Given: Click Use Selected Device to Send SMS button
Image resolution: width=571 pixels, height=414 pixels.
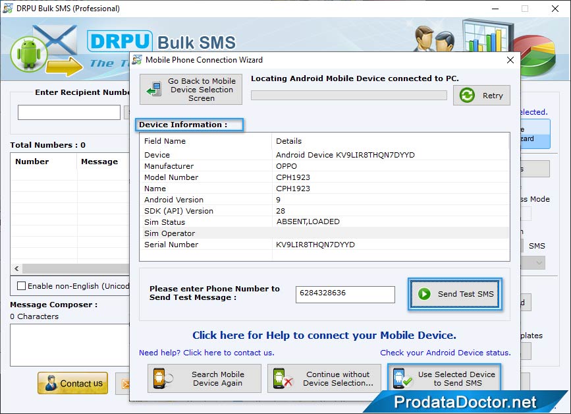Looking at the screenshot, I should 445,378.
